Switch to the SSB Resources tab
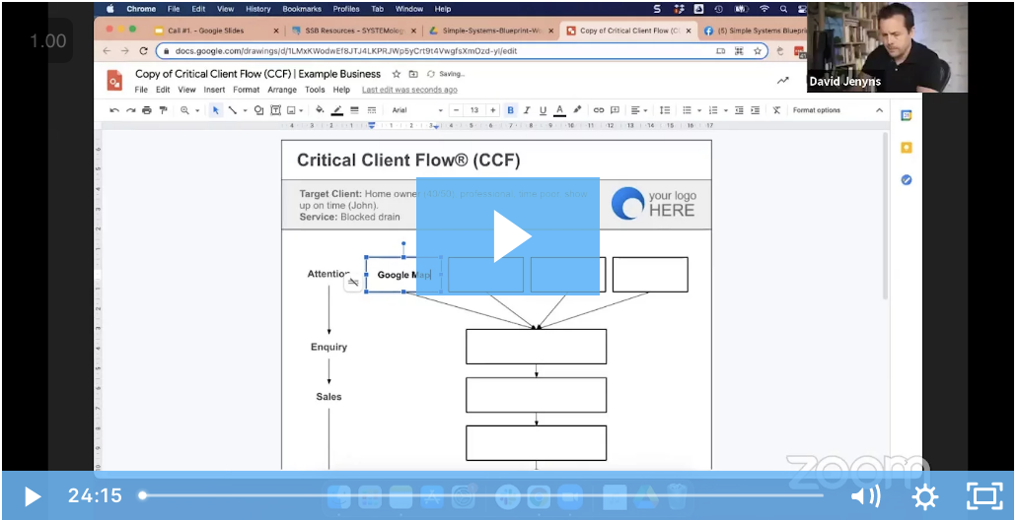 coord(352,31)
